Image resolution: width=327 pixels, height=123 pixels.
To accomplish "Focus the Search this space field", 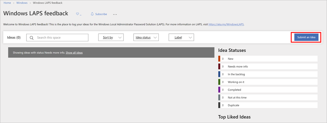I will [57, 38].
